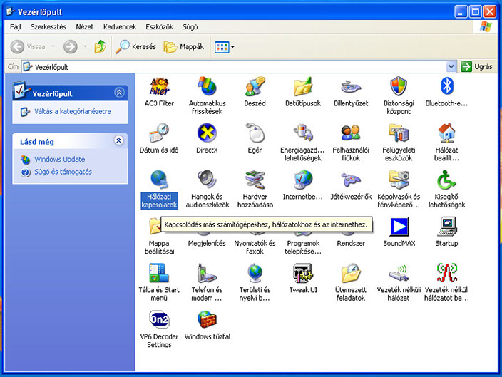This screenshot has height=377, width=502.
Task: Open the Fájl menu
Action: (x=16, y=27)
